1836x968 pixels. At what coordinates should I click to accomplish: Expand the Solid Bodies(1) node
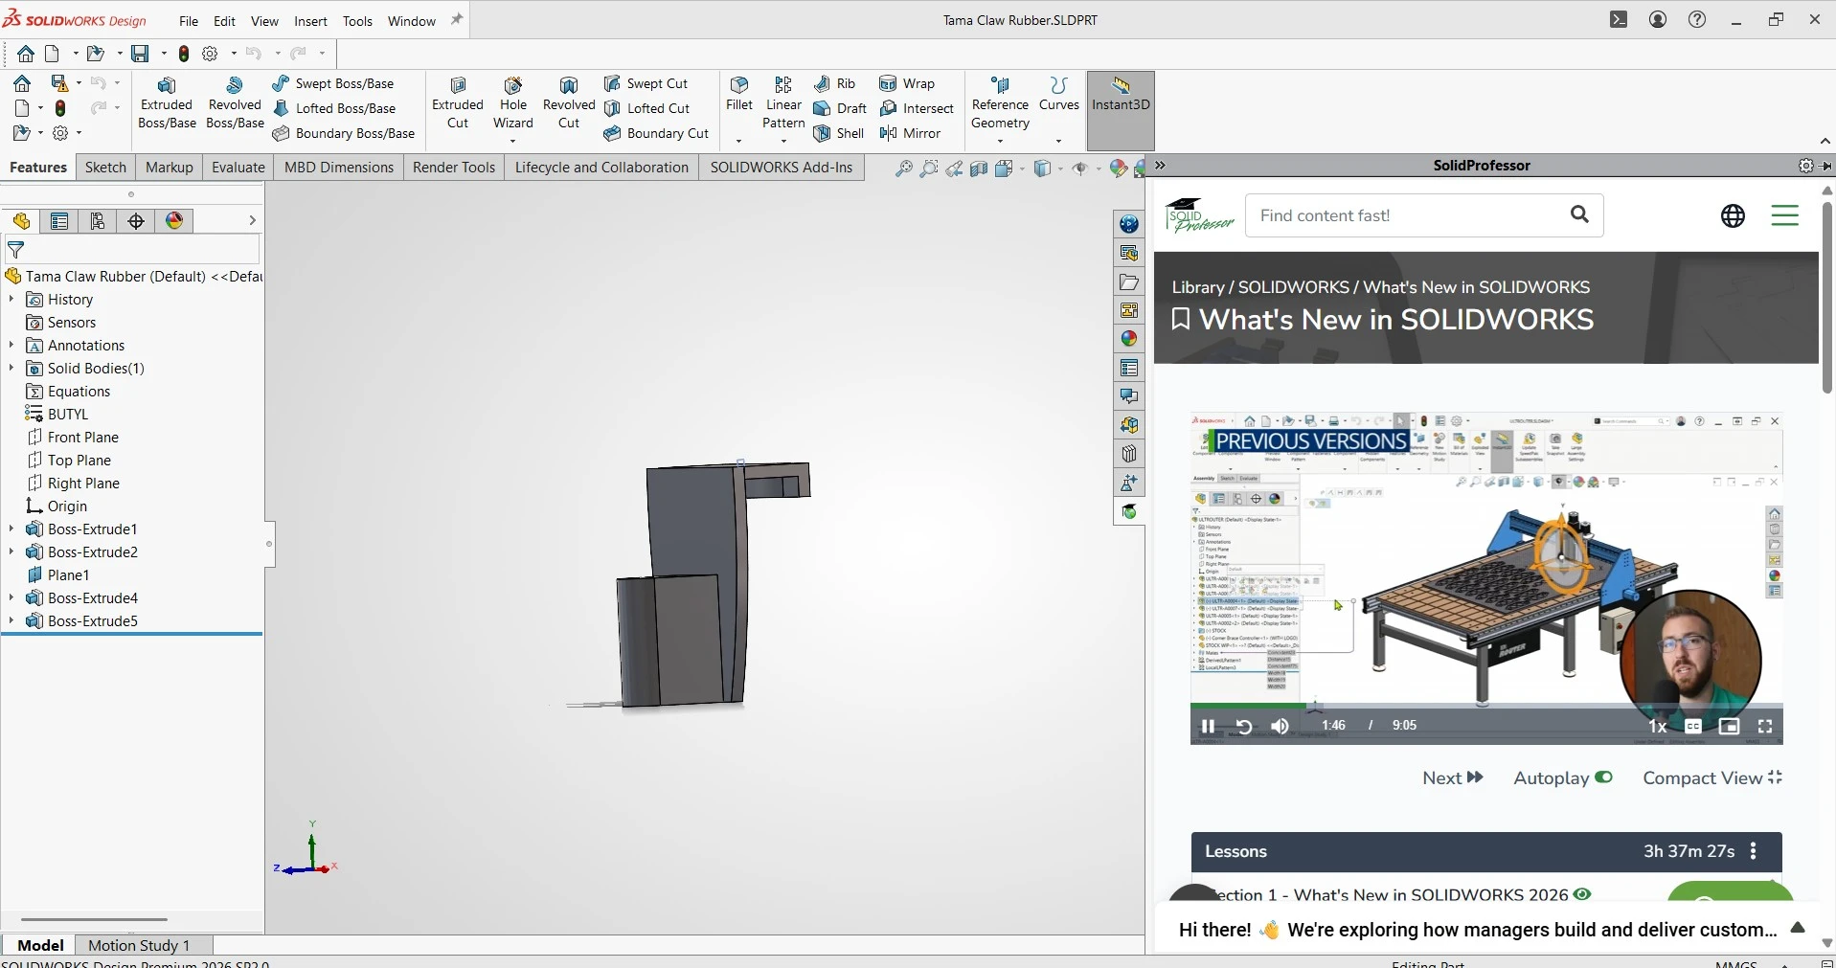[x=11, y=369]
